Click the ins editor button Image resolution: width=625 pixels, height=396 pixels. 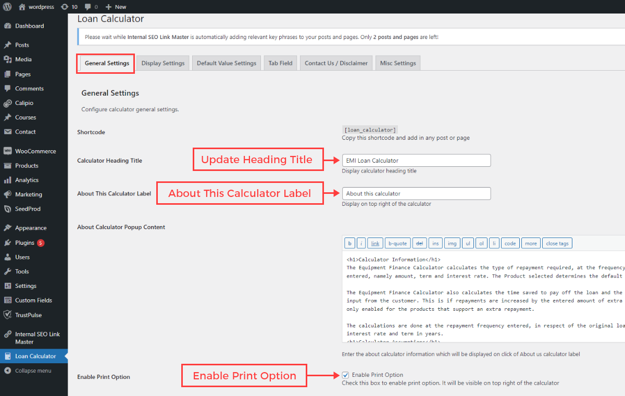pyautogui.click(x=435, y=243)
